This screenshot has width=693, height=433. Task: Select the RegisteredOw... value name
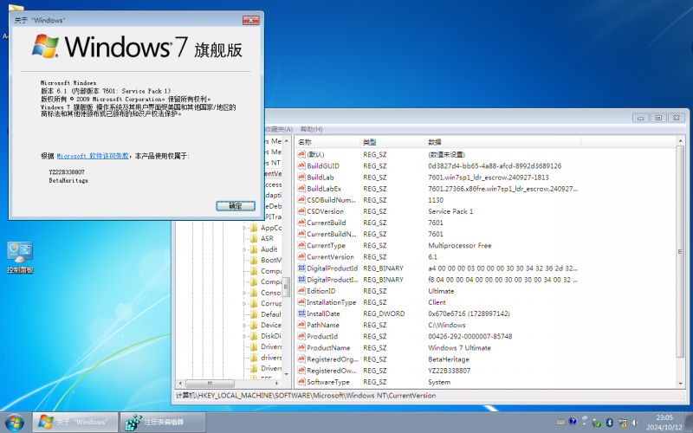(333, 371)
